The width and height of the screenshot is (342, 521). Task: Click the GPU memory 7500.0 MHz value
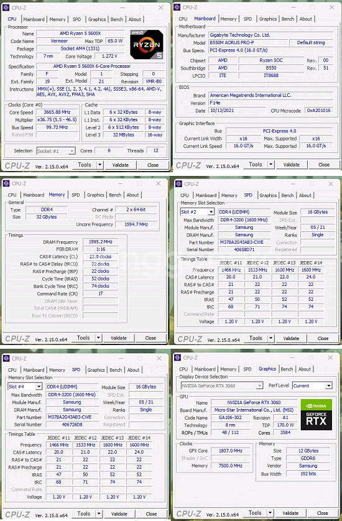pos(231,466)
